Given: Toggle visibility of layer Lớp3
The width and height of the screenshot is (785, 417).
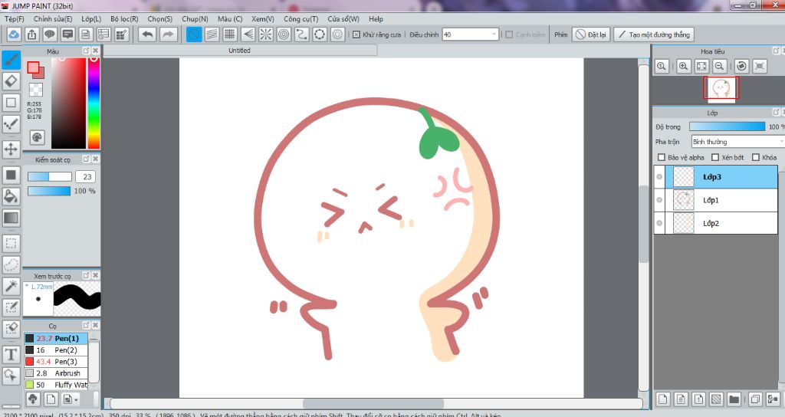Looking at the screenshot, I should [659, 177].
